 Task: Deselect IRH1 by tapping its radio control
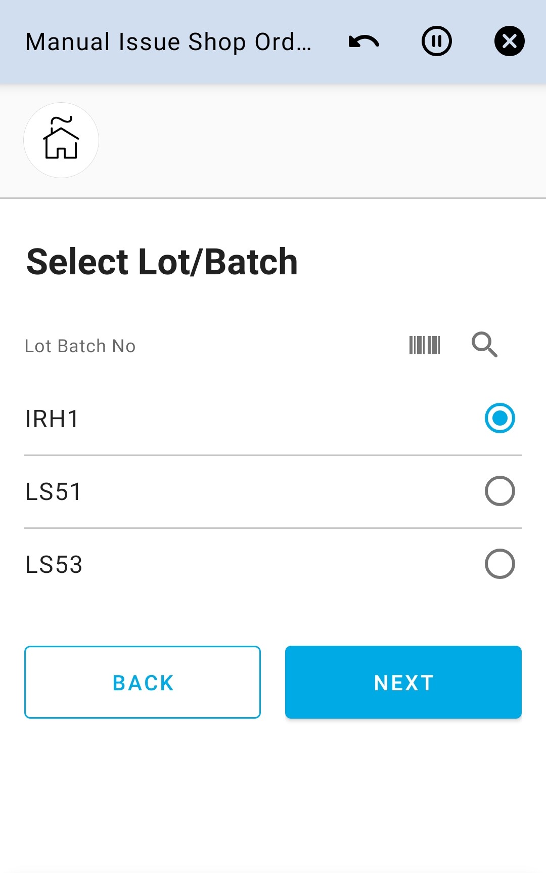[x=500, y=418]
